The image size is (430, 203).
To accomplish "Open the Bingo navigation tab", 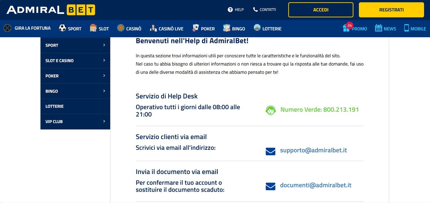I will 234,29.
